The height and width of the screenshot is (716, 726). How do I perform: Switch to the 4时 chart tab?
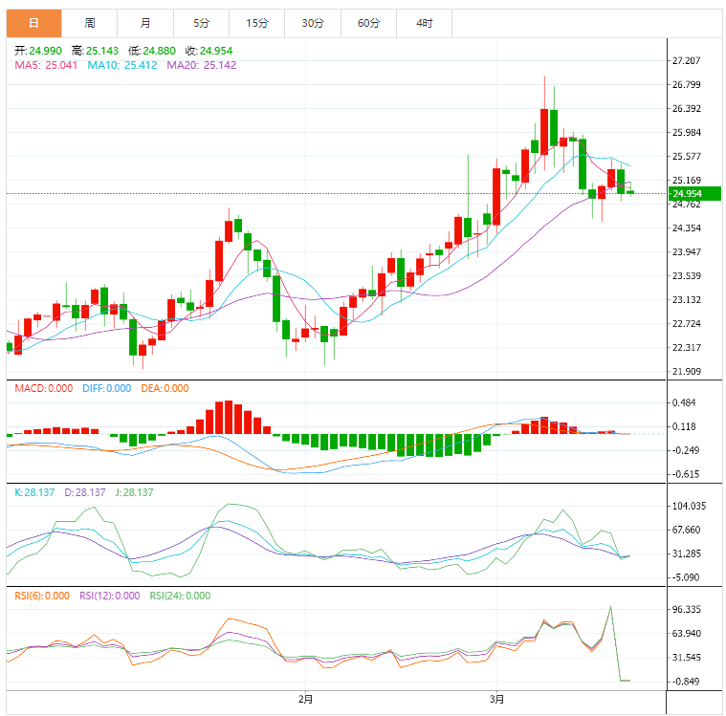[x=424, y=23]
